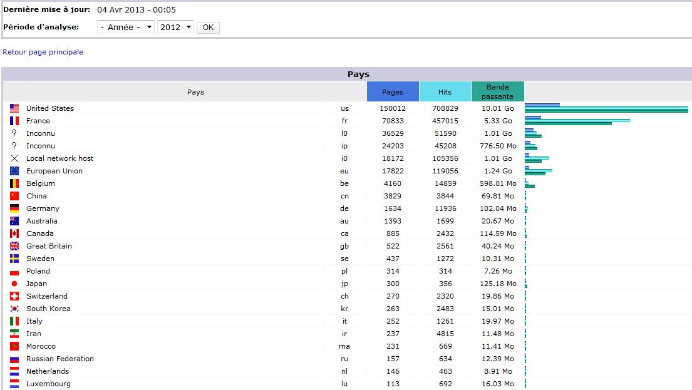The image size is (692, 390).
Task: Click the France flag icon
Action: tap(14, 121)
